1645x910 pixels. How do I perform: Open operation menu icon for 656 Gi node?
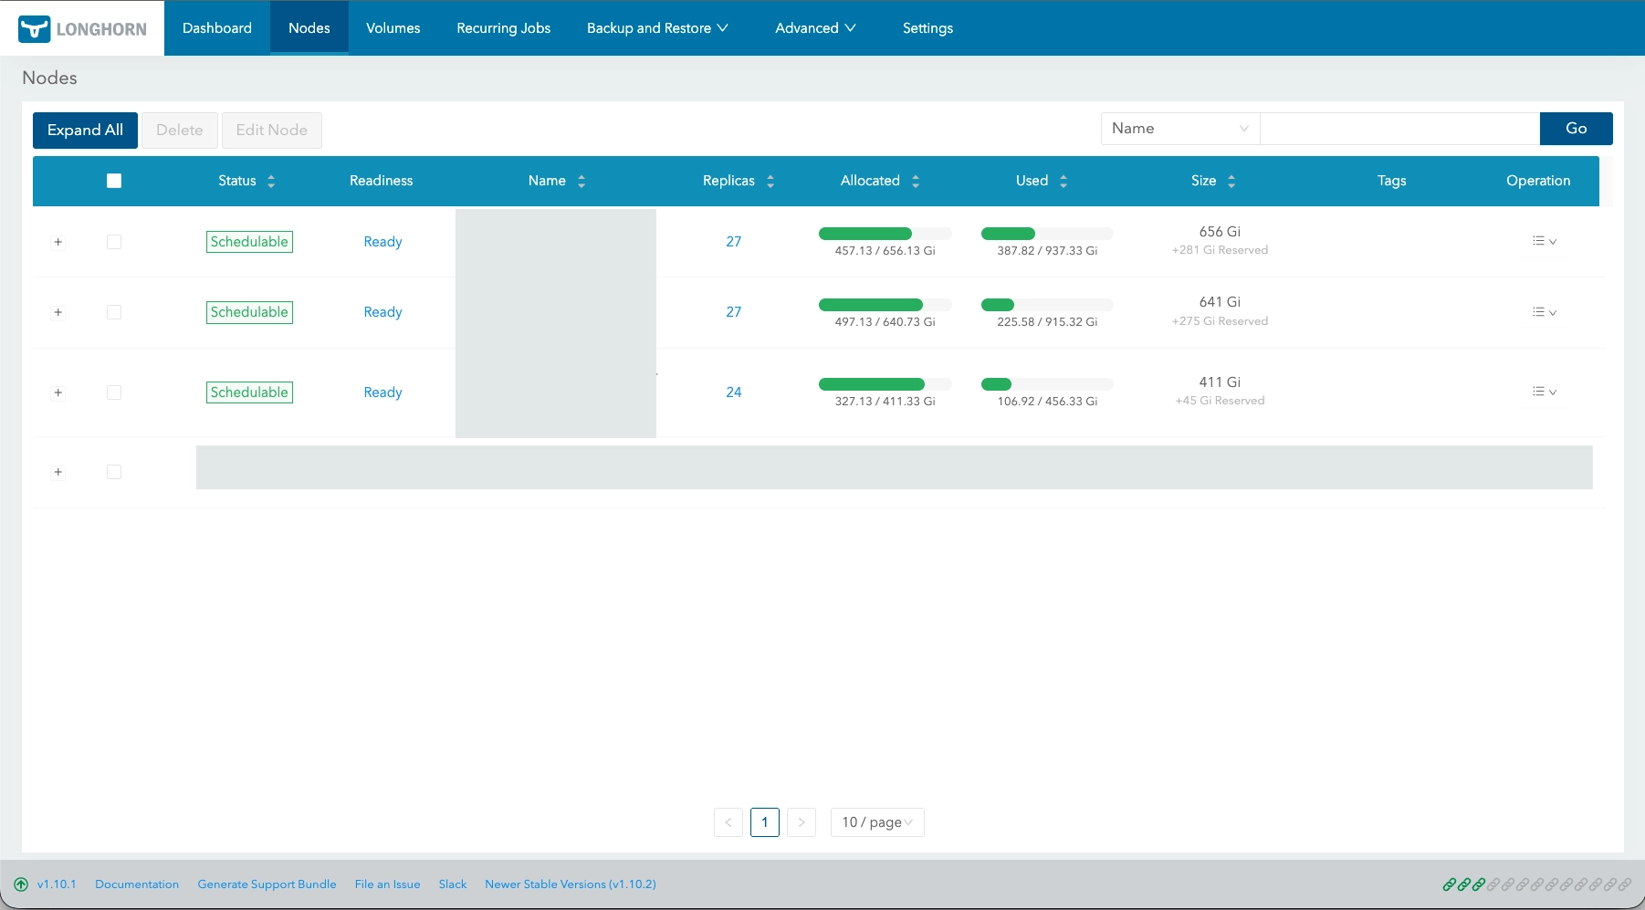coord(1545,242)
